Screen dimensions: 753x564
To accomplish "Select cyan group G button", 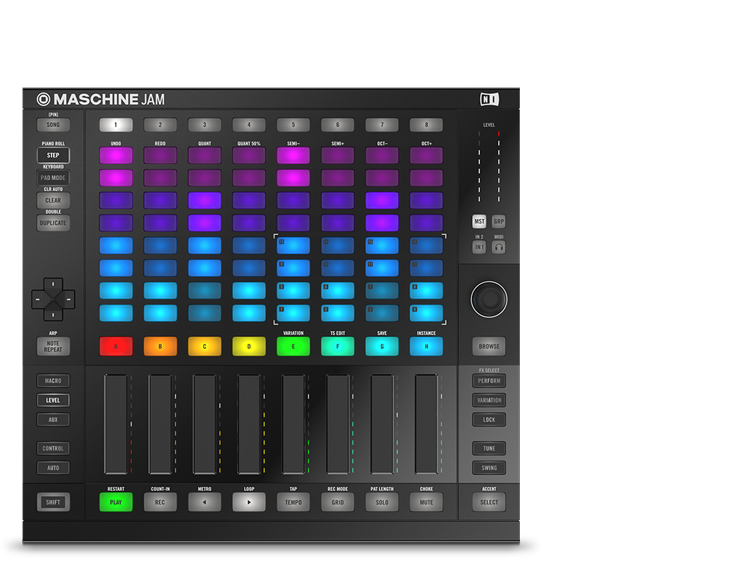I will point(382,346).
